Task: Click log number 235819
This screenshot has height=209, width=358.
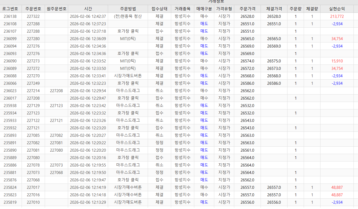Action: (10, 202)
